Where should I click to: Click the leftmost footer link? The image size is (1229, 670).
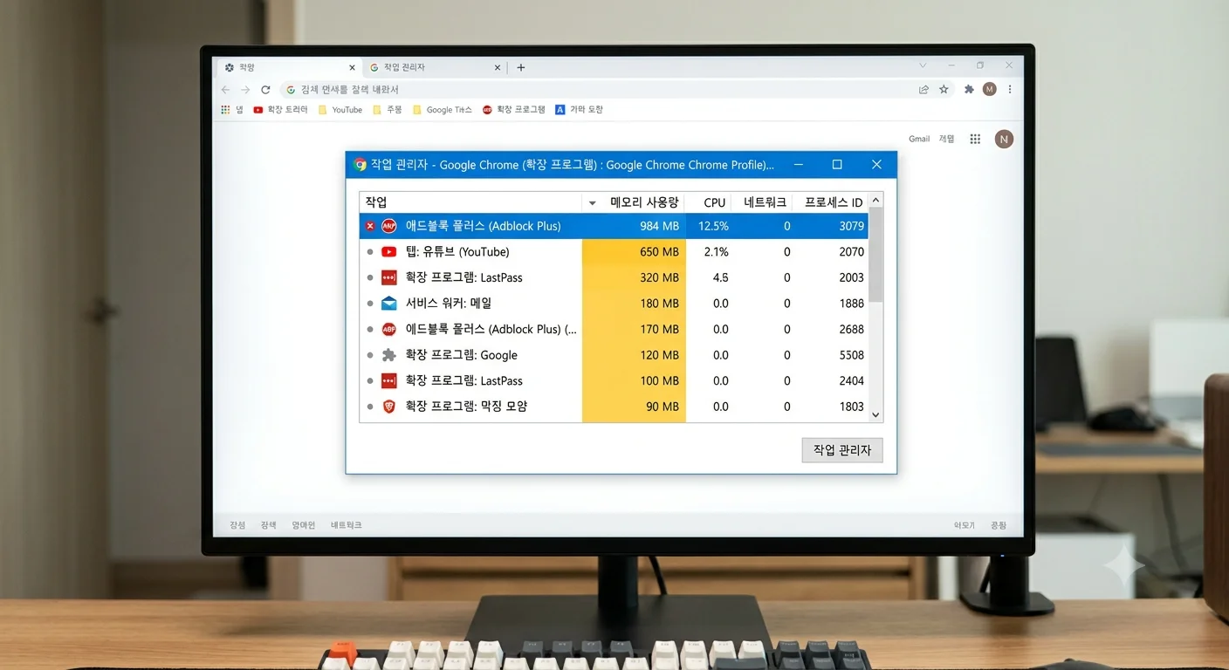(x=237, y=525)
